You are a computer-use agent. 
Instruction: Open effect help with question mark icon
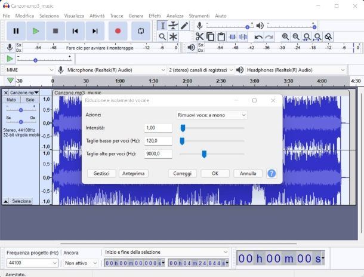272,173
